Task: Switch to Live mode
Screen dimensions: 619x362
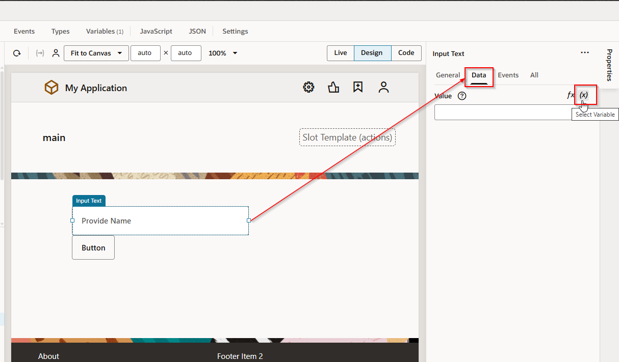Action: (x=340, y=52)
